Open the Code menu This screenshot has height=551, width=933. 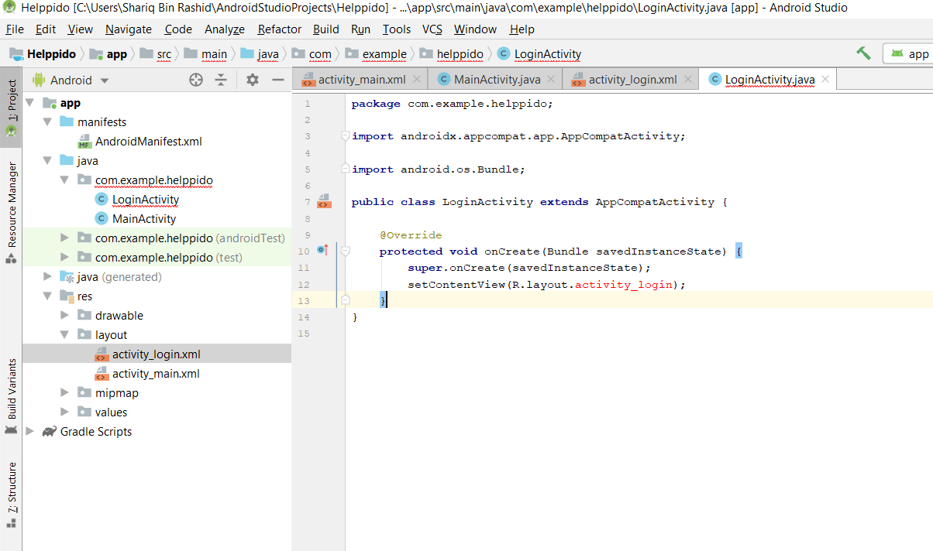(x=178, y=29)
